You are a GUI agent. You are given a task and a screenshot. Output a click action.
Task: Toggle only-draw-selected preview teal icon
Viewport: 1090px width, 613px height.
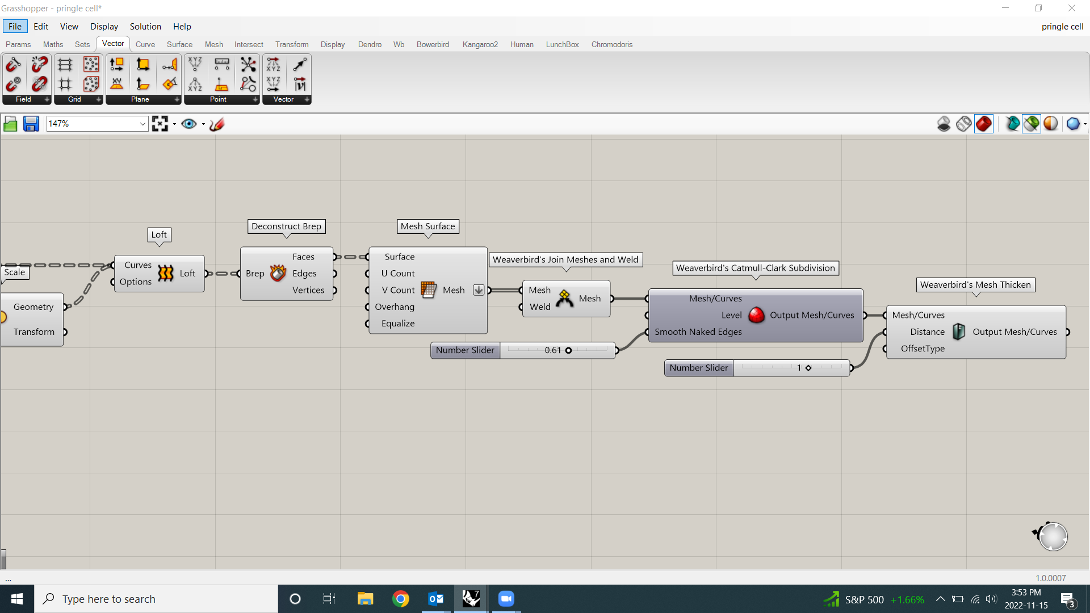tap(1012, 124)
